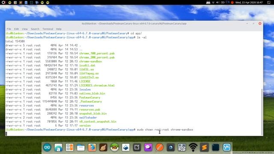Open the orange-and-white calculator-style dock icon
Image resolution: width=274 pixels, height=154 pixels.
69,147
